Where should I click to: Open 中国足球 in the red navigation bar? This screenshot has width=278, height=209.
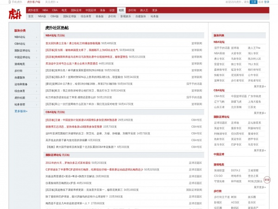pyautogui.click(x=91, y=10)
